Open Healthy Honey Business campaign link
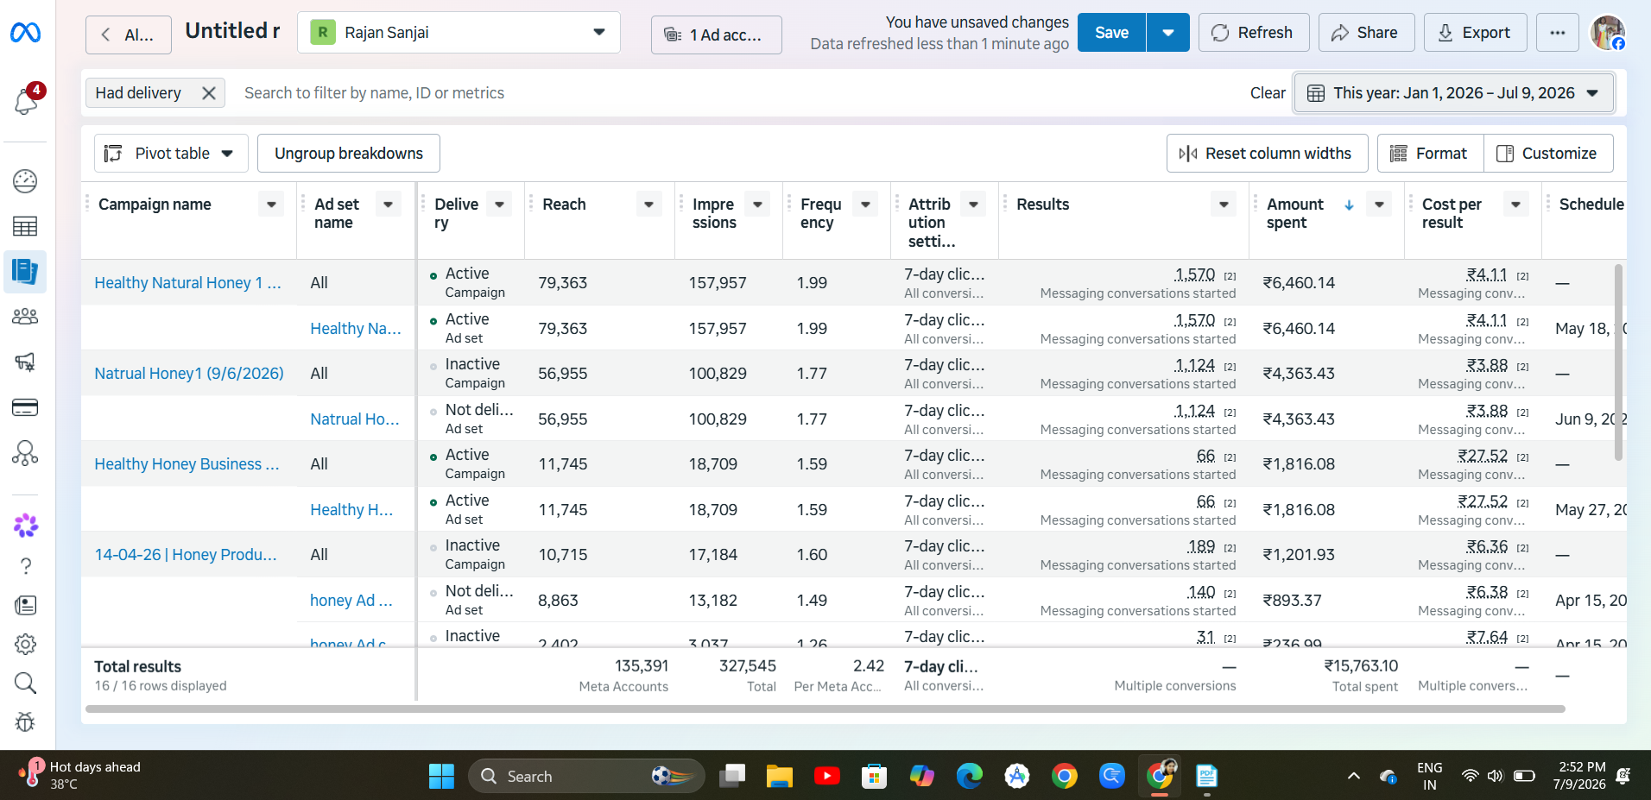Screen dimensions: 1651x800 pyautogui.click(x=187, y=464)
